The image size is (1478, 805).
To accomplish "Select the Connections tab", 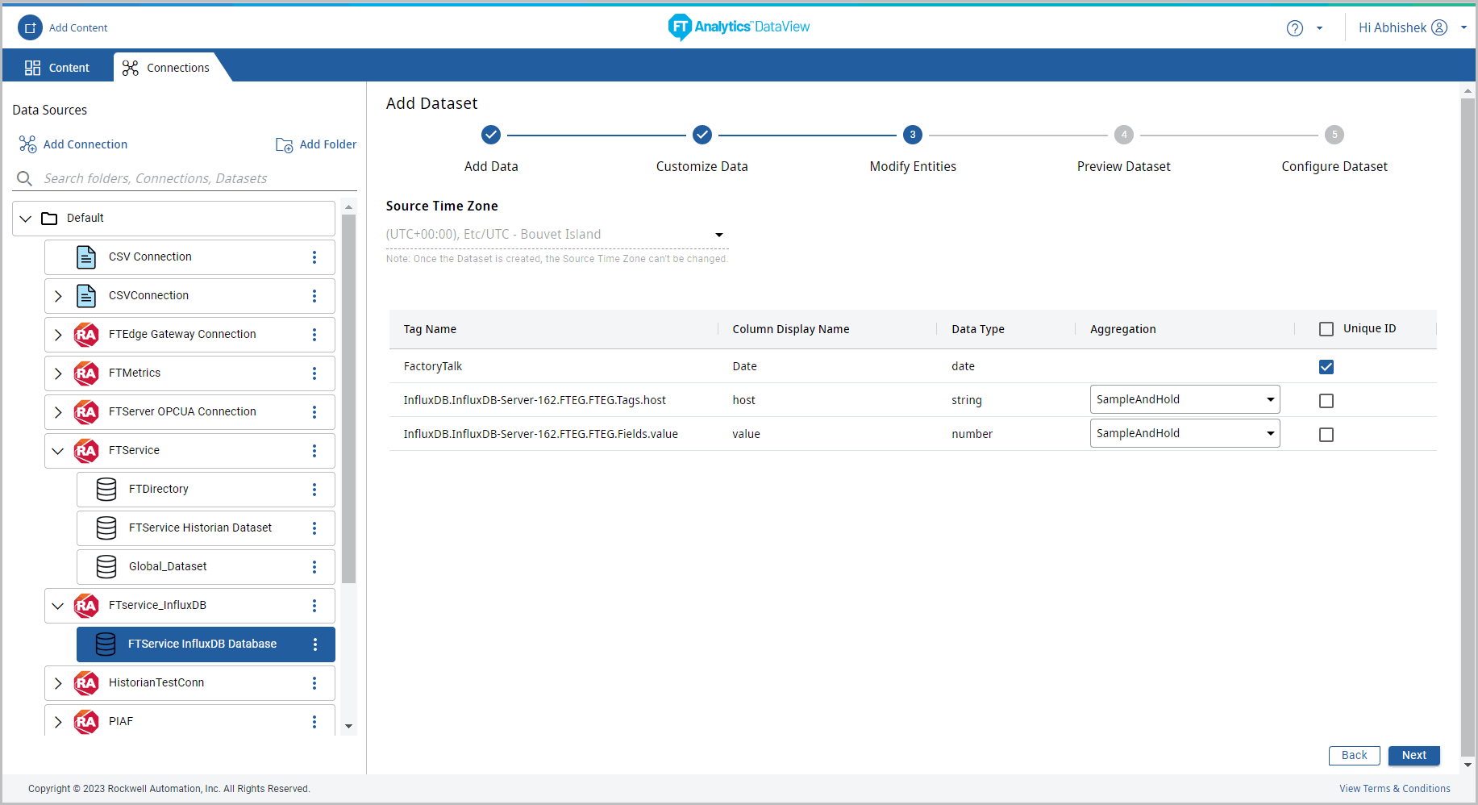I will [x=166, y=68].
